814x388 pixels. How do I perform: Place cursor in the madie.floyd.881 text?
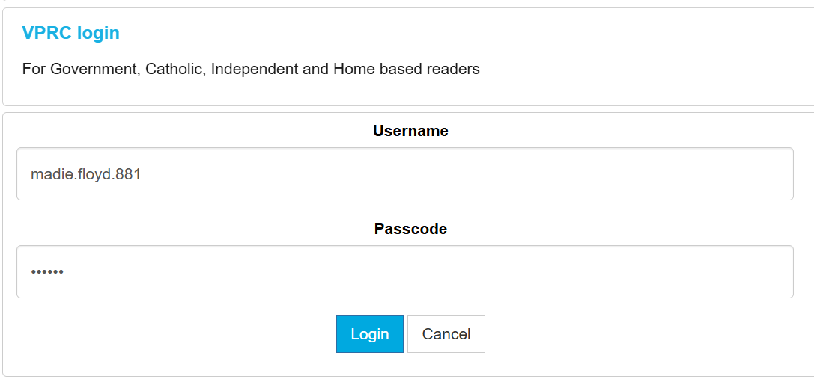85,175
